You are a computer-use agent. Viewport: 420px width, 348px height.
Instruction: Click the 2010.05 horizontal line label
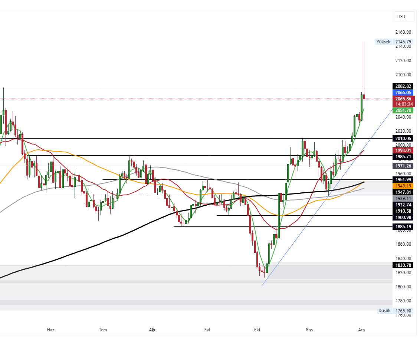click(x=403, y=139)
